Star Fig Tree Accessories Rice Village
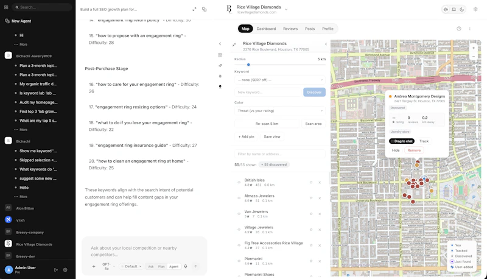Image resolution: width=487 pixels, height=279 pixels. 311,245
